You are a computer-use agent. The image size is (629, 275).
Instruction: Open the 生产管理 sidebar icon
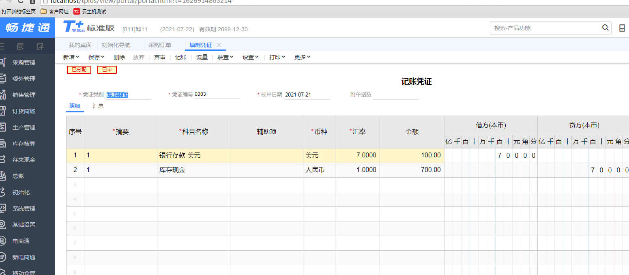pyautogui.click(x=2, y=127)
